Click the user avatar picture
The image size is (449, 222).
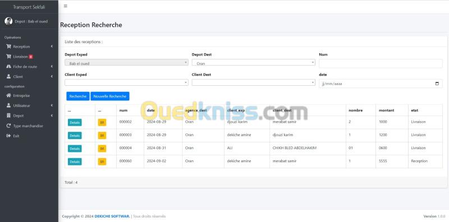[8, 21]
